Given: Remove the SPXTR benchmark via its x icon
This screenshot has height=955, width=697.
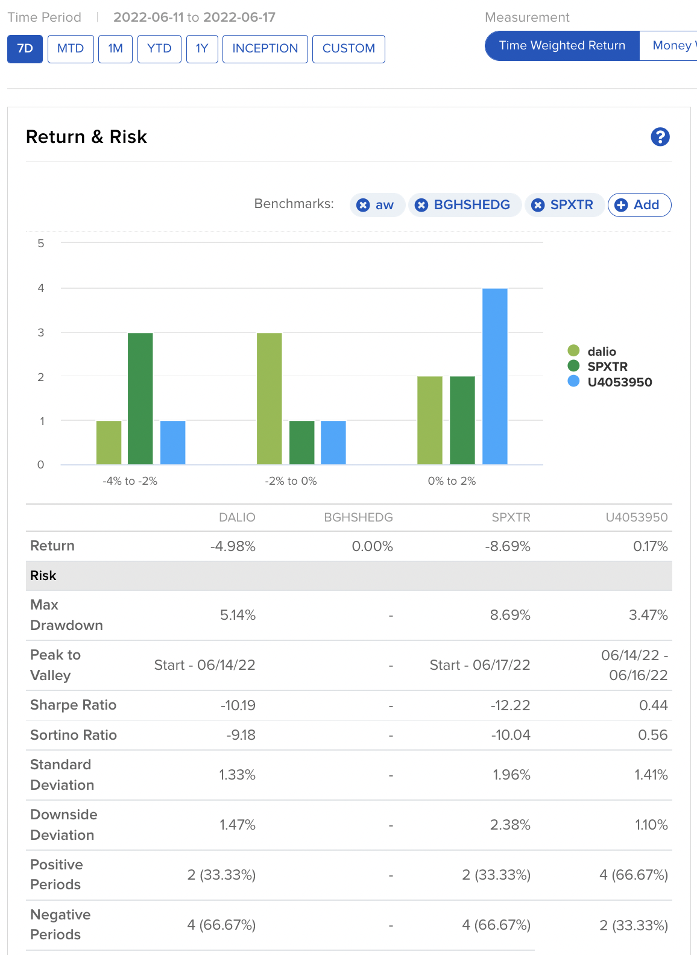Looking at the screenshot, I should coord(538,206).
